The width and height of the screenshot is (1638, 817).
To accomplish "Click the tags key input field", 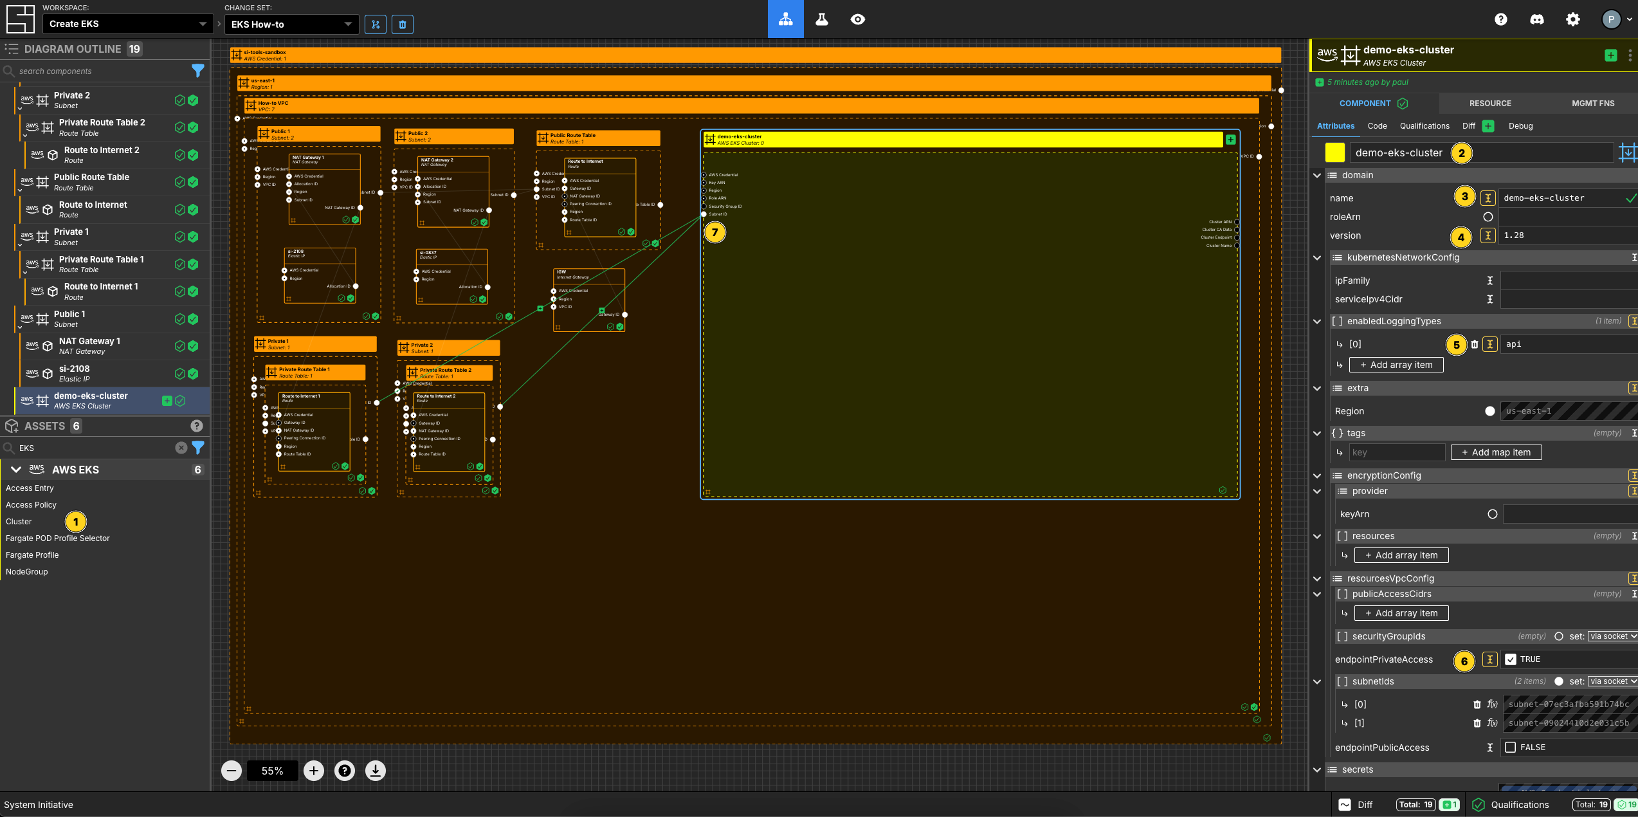I will 1397,452.
